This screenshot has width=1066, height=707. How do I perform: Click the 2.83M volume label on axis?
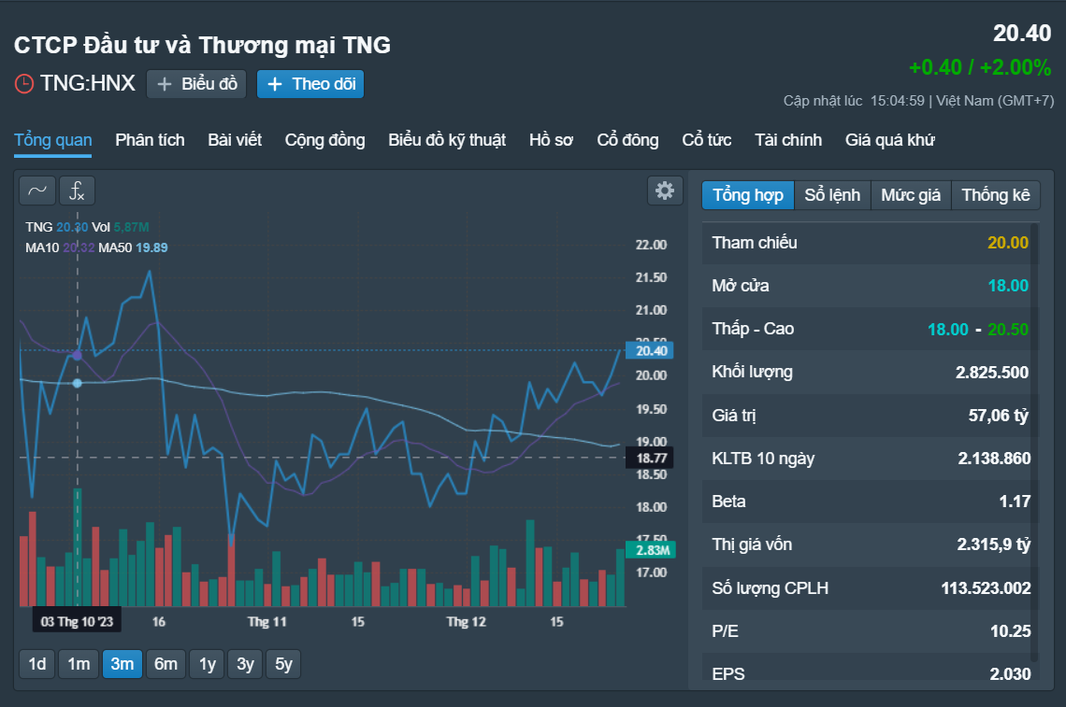651,550
